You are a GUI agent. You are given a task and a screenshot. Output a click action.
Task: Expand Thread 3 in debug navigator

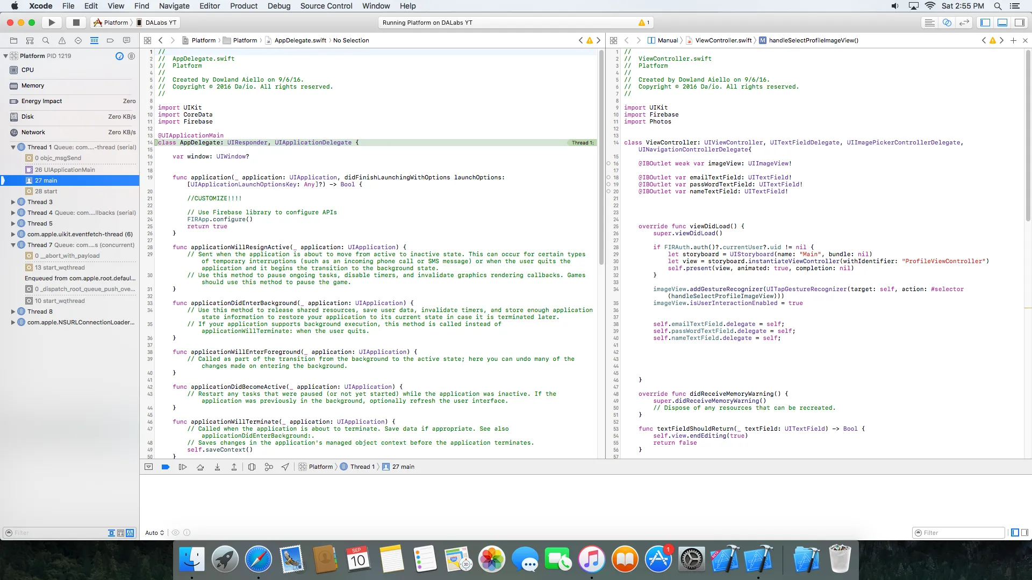pyautogui.click(x=13, y=202)
